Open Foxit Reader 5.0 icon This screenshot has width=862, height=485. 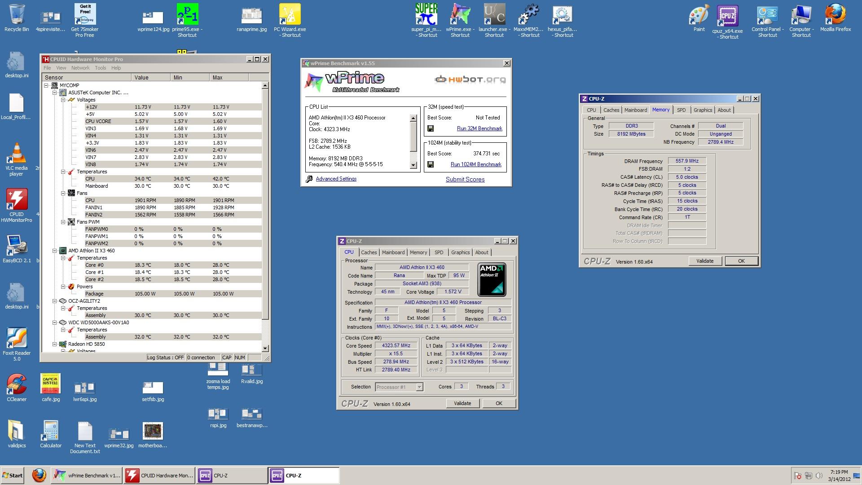[17, 344]
